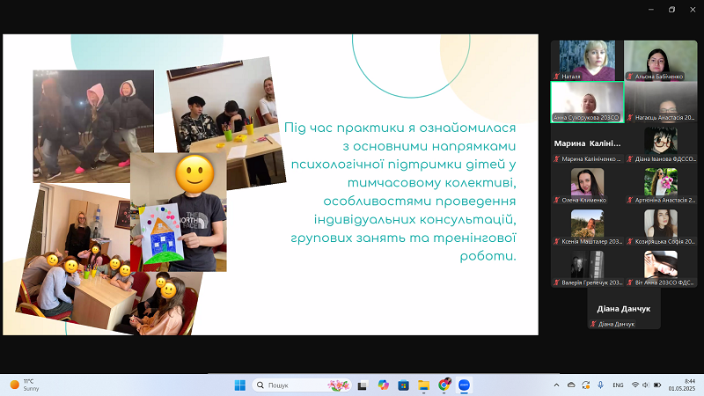Open Microsoft Store taskbar icon

click(403, 385)
